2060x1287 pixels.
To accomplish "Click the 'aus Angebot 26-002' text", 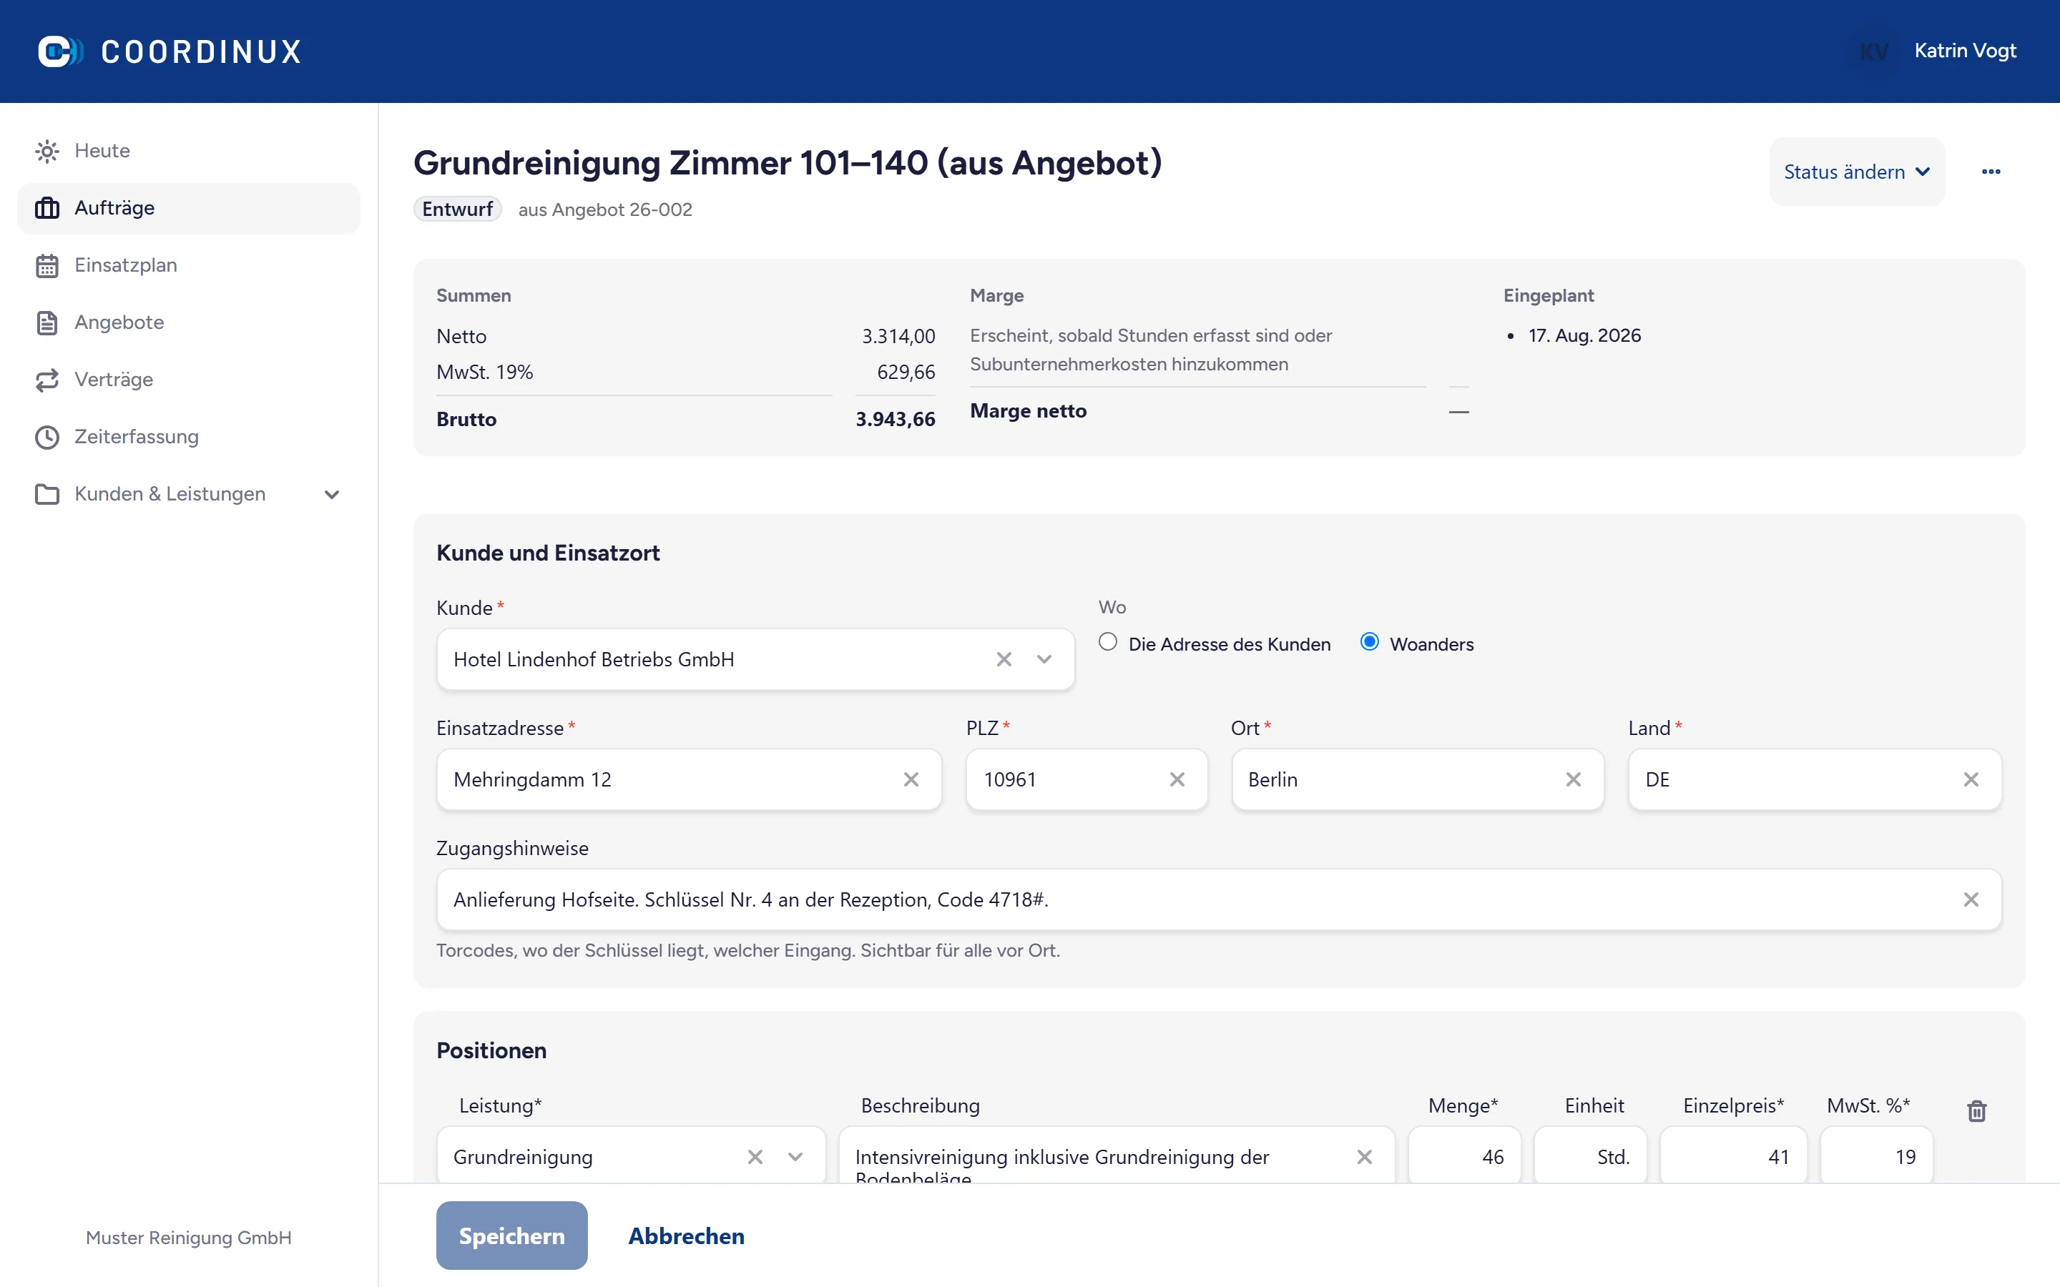I will 604,209.
